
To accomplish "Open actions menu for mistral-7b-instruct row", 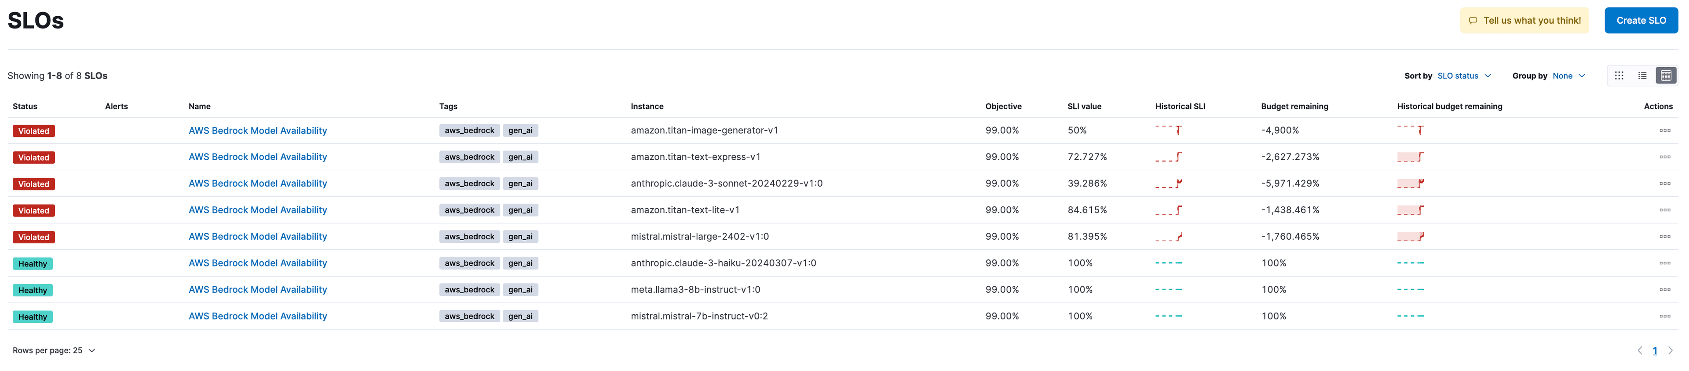I will (1664, 317).
